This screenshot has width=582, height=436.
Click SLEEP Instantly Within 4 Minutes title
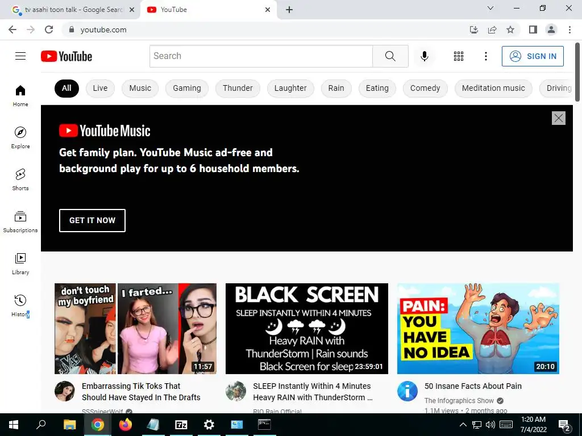tap(313, 392)
